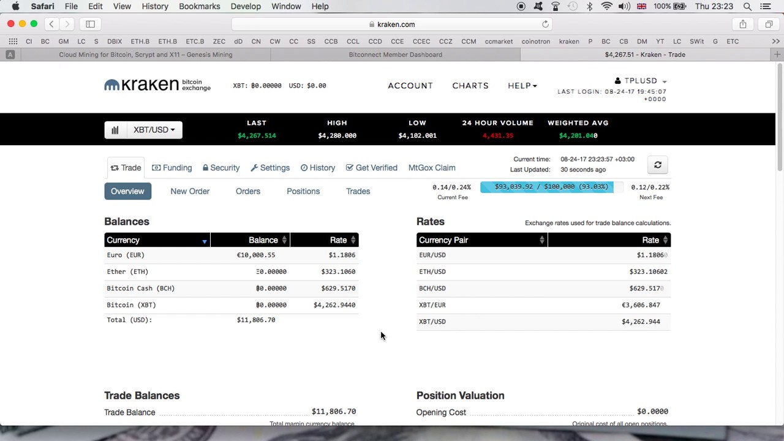
Task: Switch to Genesis Mining browser tab
Action: (x=146, y=55)
